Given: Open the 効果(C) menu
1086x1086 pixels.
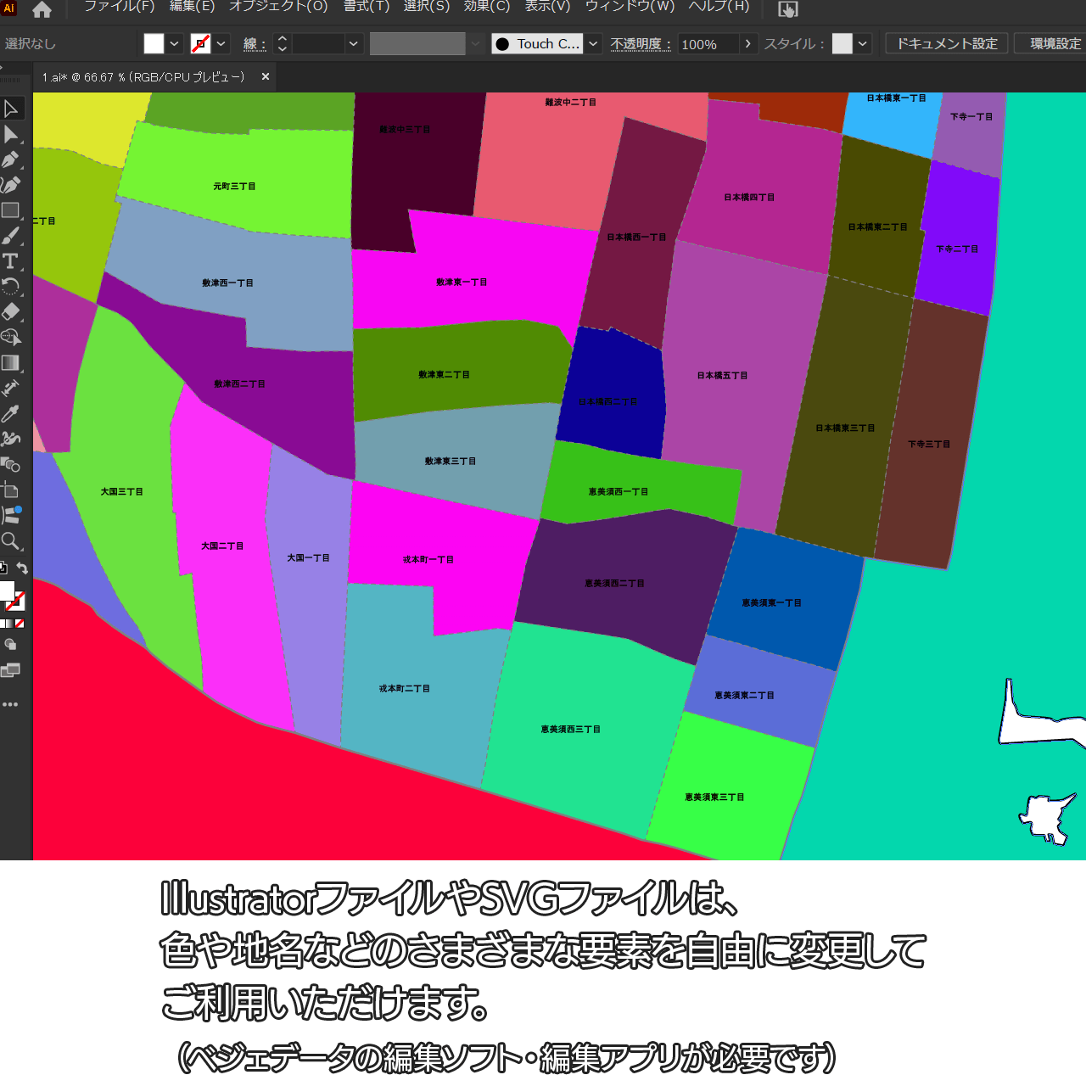Looking at the screenshot, I should [487, 7].
